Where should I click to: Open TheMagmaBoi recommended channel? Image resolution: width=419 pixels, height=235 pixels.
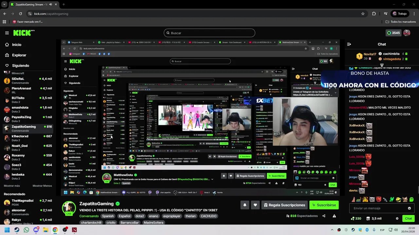28,202
